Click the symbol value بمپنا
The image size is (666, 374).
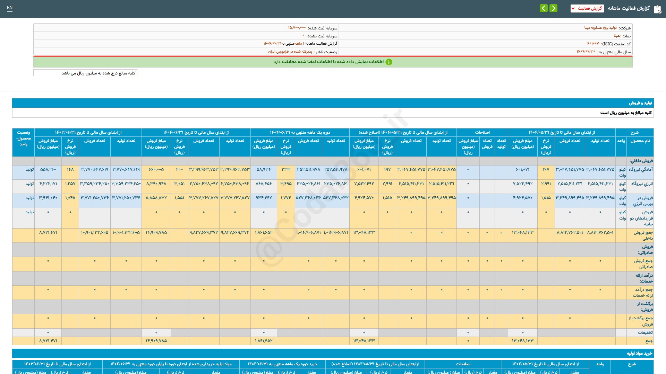point(617,36)
